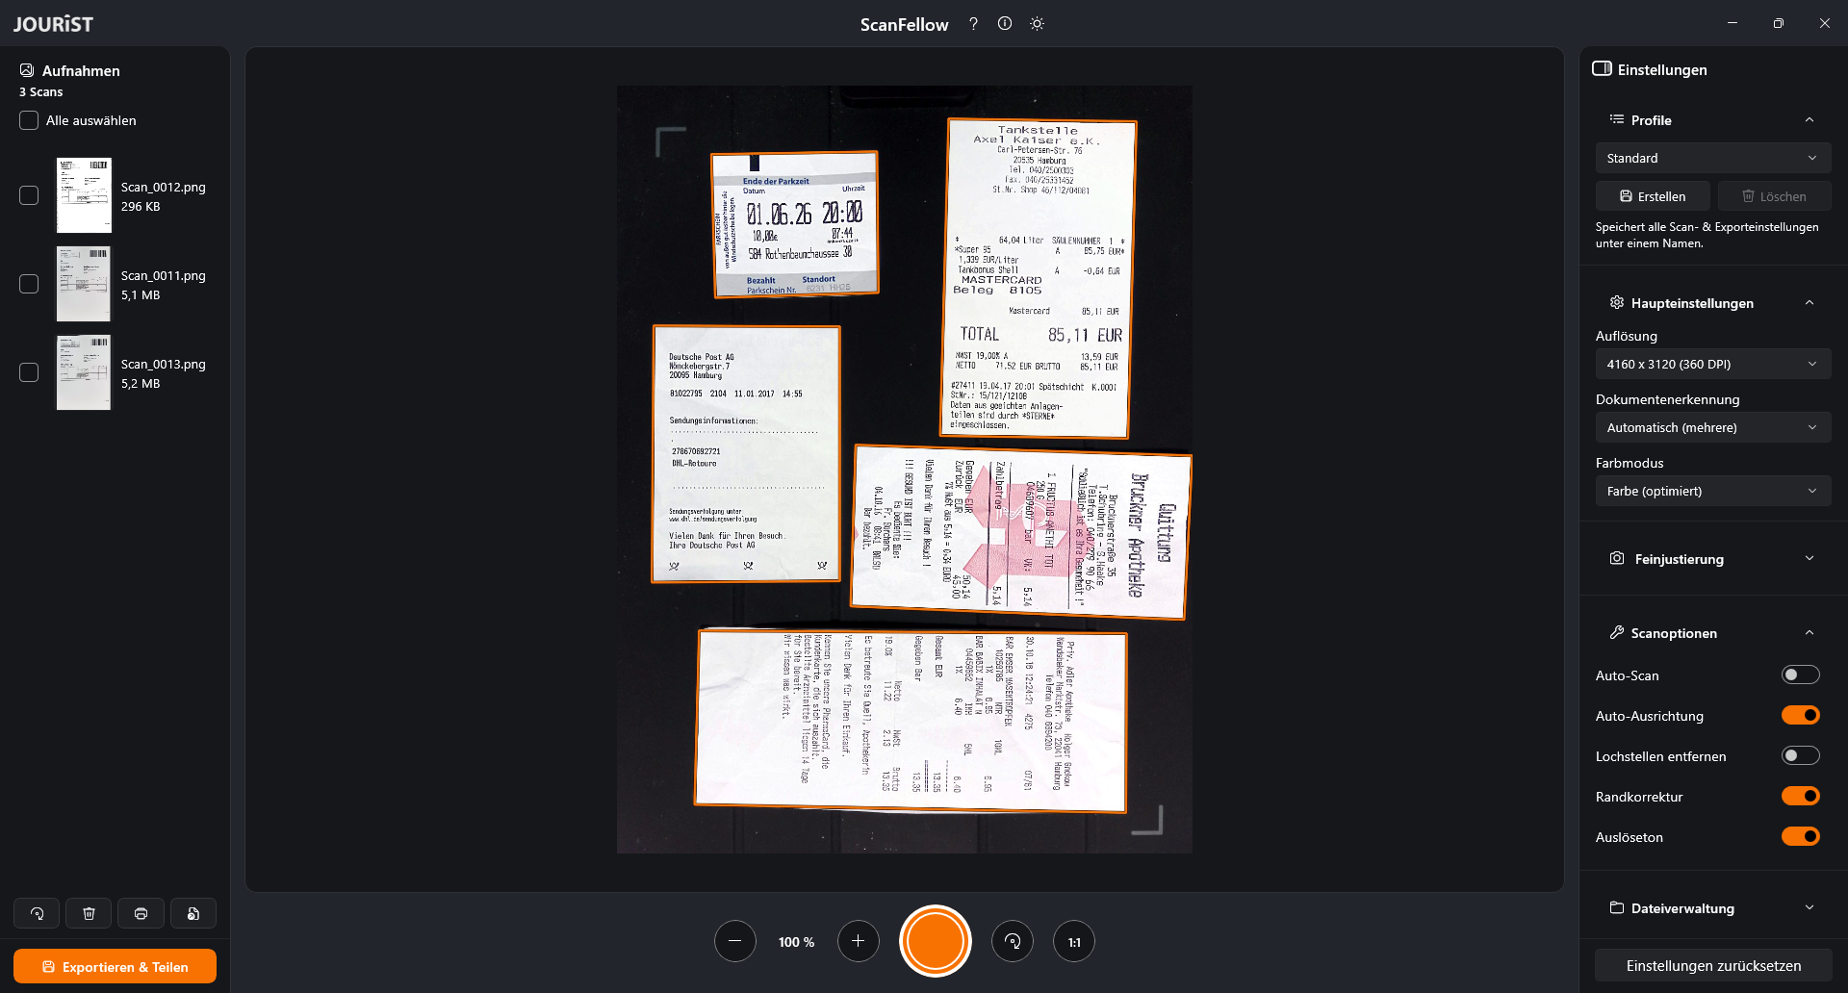Turn off the Auslöseton switch
The width and height of the screenshot is (1848, 993).
(x=1800, y=837)
